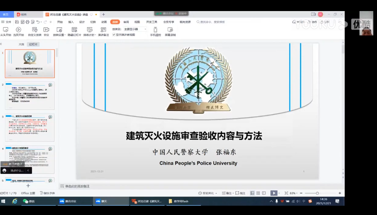Expand Undo history dropdown arrow
This screenshot has height=215, width=377.
[41, 22]
